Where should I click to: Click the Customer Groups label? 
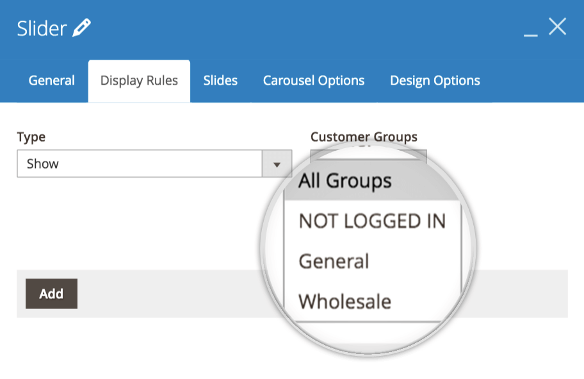click(x=364, y=137)
